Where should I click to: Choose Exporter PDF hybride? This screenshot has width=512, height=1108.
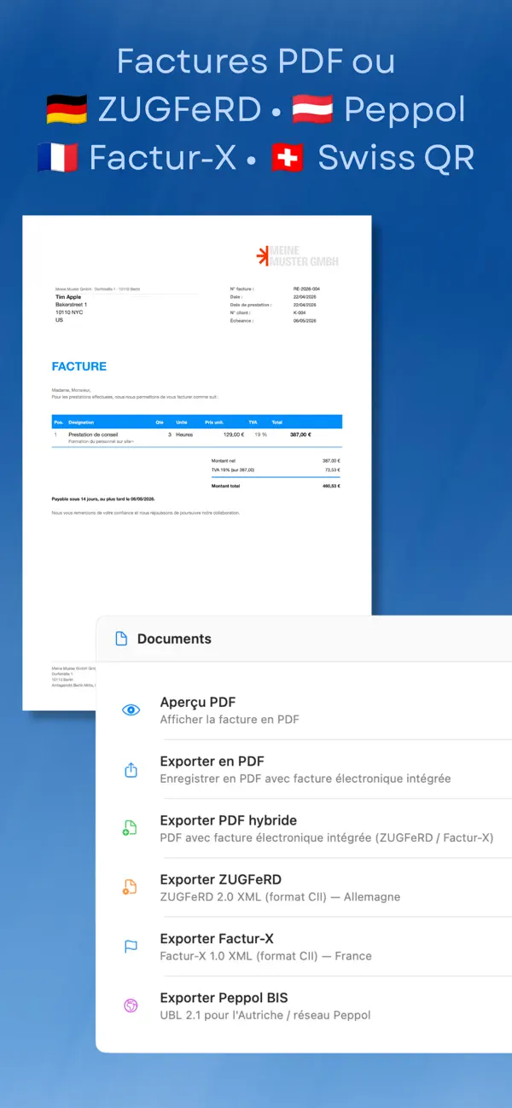304,828
